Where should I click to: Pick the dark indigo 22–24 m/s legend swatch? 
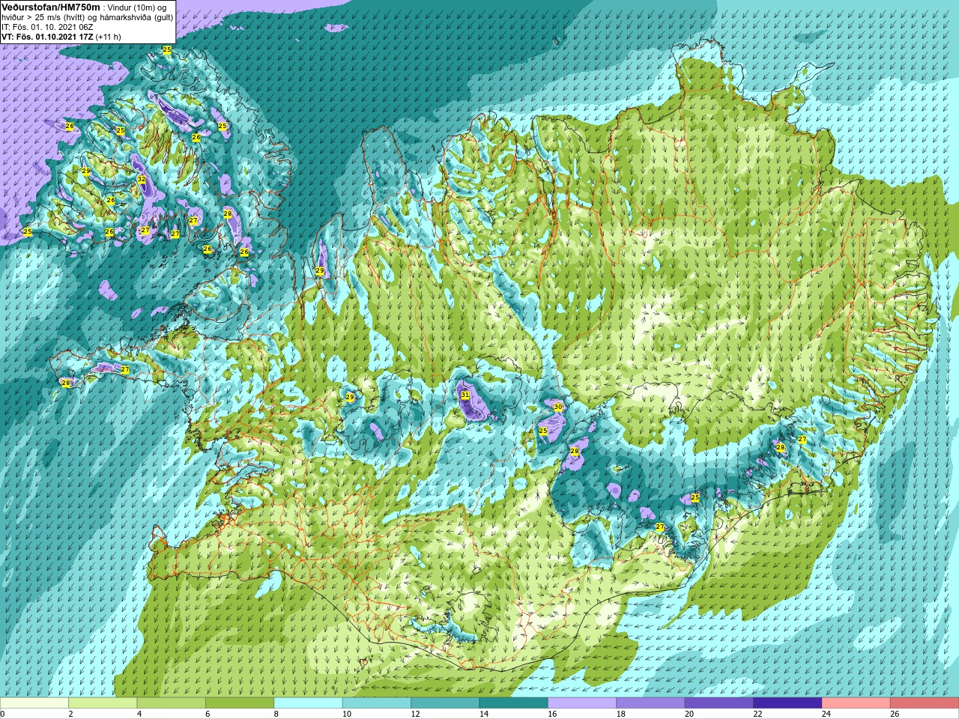point(787,703)
